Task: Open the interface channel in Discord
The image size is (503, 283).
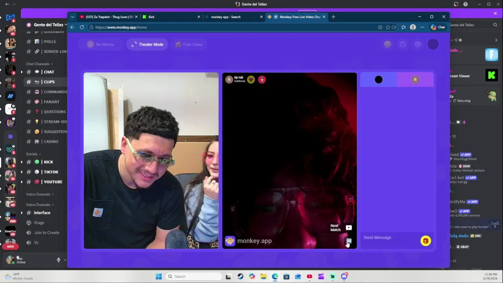Action: (45, 213)
